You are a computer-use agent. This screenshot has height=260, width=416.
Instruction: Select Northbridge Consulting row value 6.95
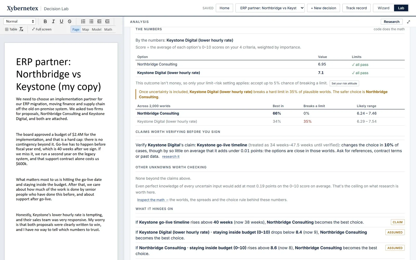point(322,64)
